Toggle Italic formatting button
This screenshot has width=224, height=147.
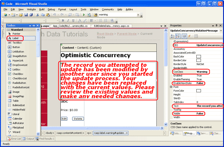coord(68,21)
